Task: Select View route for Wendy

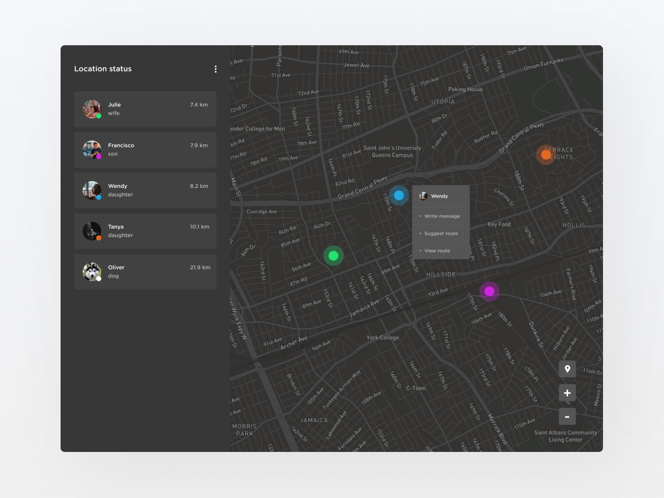Action: click(437, 250)
